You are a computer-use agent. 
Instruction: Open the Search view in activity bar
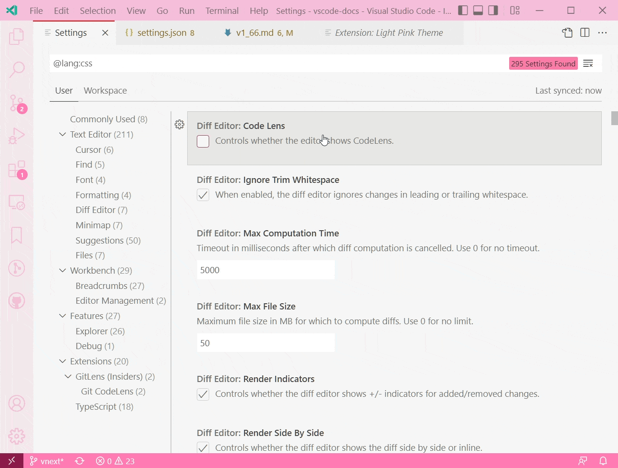pos(17,69)
